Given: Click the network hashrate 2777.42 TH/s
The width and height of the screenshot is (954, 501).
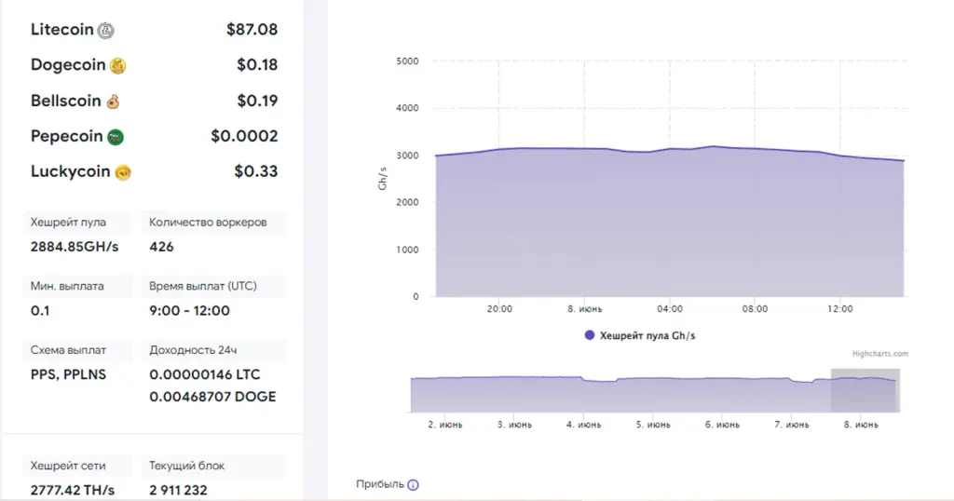Looking at the screenshot, I should coord(73,490).
